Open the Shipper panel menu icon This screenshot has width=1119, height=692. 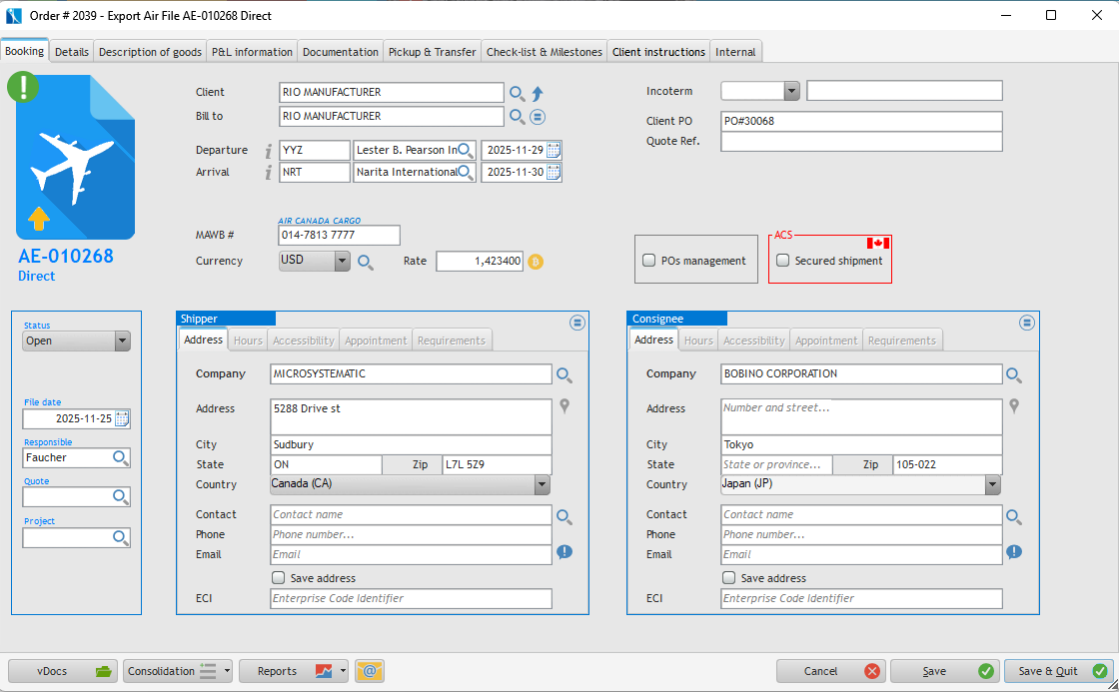coord(576,323)
